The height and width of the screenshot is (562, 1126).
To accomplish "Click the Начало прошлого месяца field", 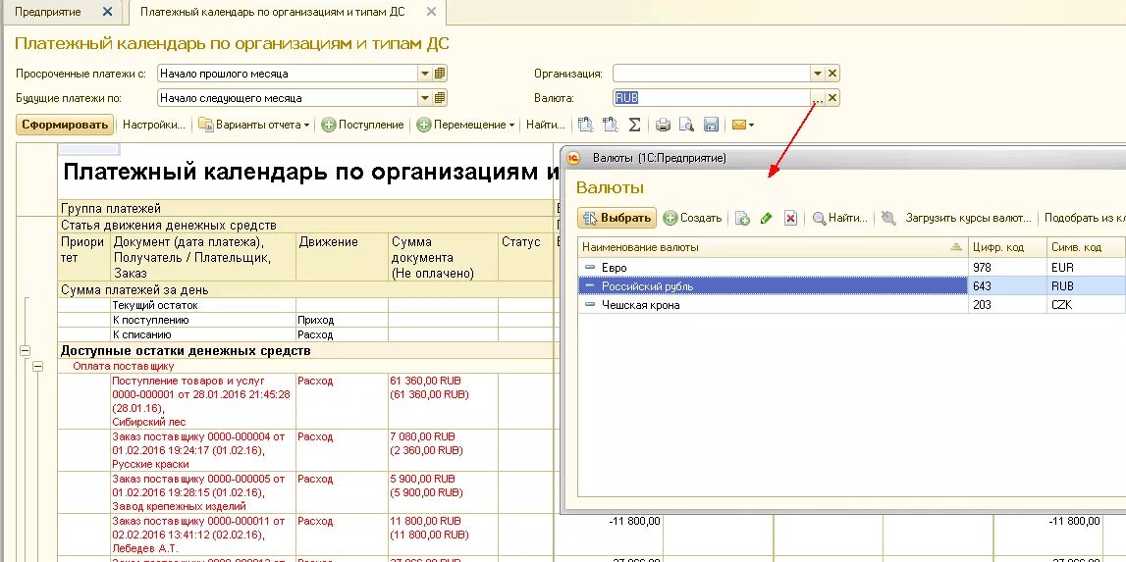I will pos(288,74).
